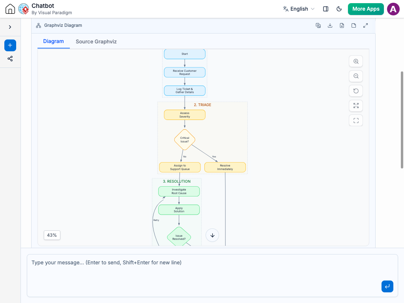Toggle the side panel layout icon
The width and height of the screenshot is (404, 303).
tap(325, 9)
